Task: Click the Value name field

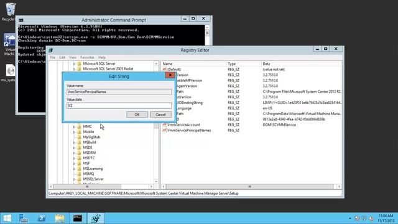Action: click(119, 92)
